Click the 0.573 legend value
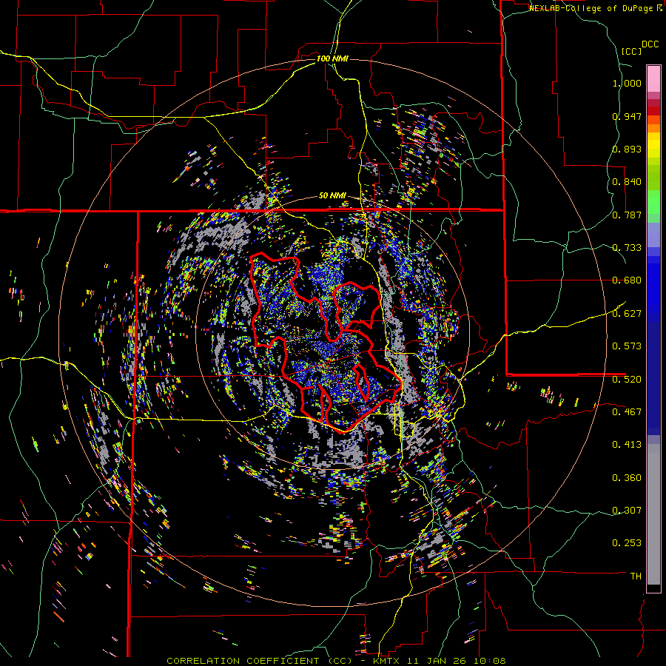 (627, 346)
